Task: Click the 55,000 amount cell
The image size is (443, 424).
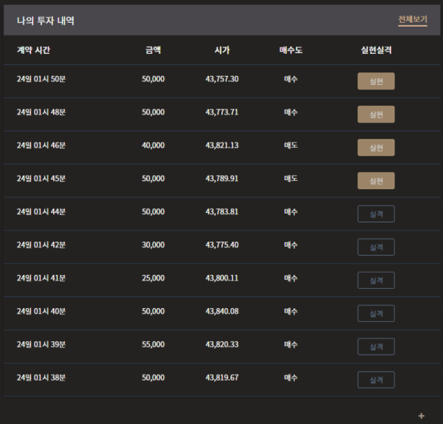Action: [153, 344]
